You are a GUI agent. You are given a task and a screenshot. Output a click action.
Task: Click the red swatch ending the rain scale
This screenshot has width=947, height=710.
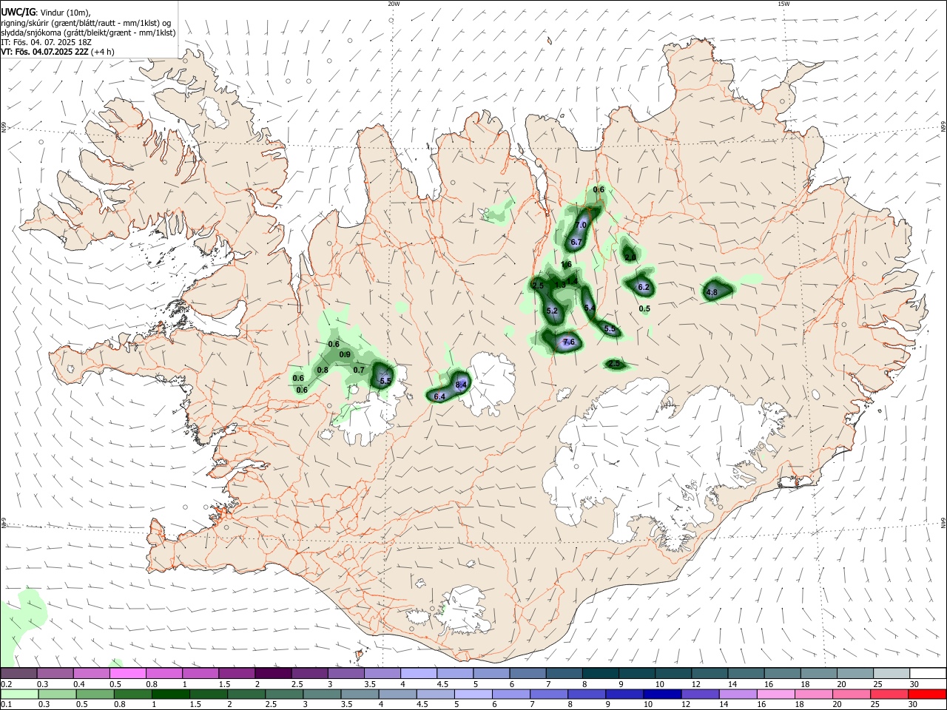click(927, 694)
